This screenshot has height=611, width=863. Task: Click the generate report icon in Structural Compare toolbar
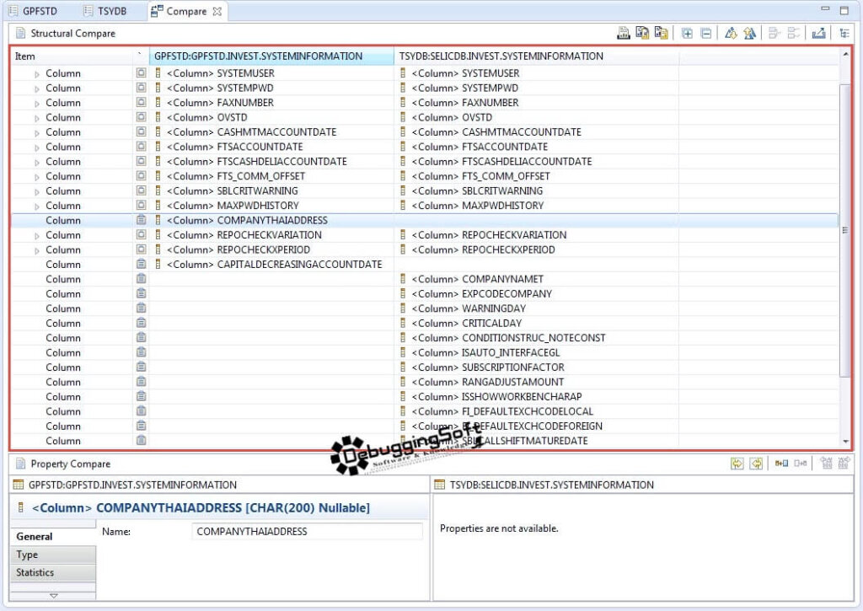tap(623, 33)
